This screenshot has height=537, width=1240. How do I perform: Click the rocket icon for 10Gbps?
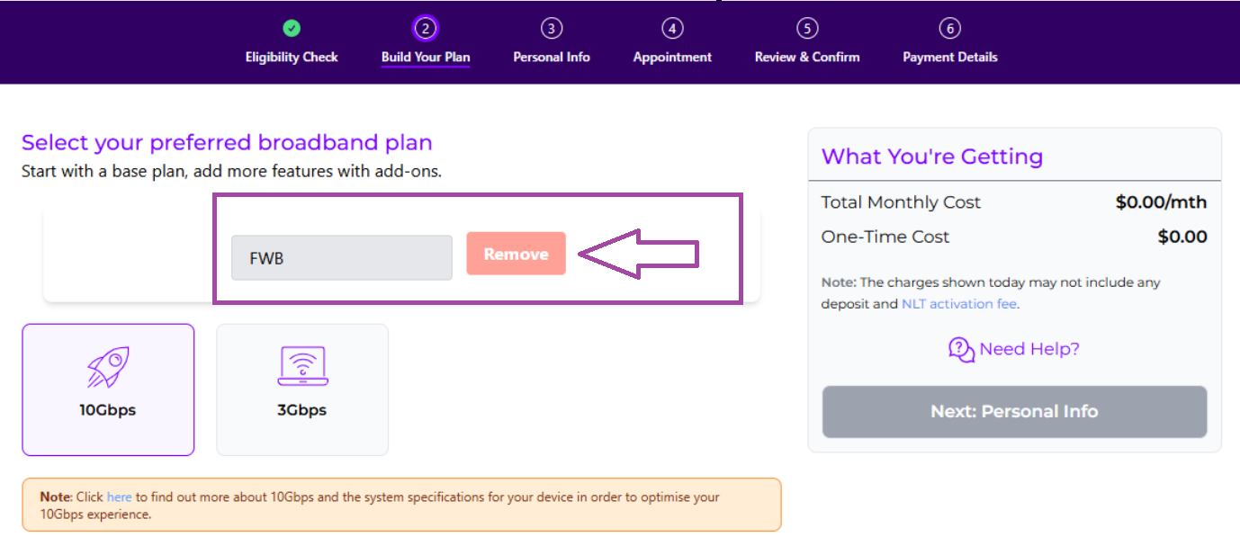pyautogui.click(x=108, y=367)
